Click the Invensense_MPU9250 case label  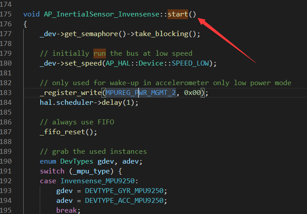pos(97,181)
